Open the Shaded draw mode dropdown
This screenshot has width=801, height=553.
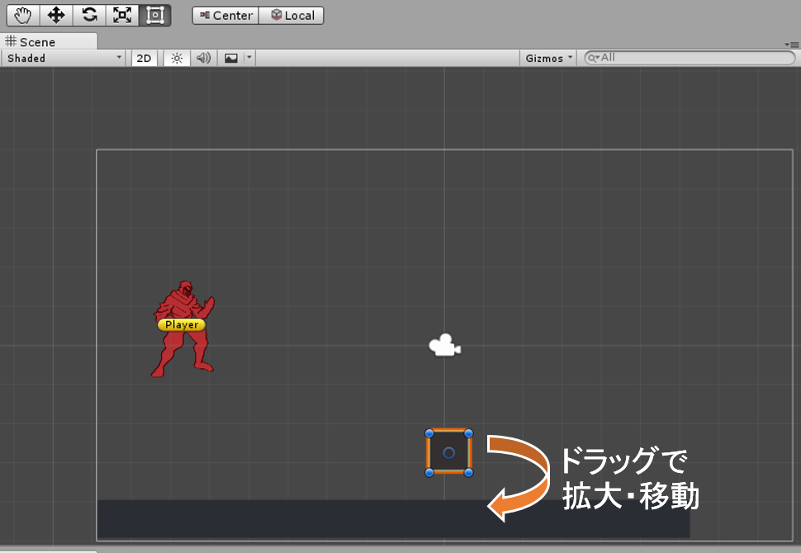pyautogui.click(x=64, y=59)
